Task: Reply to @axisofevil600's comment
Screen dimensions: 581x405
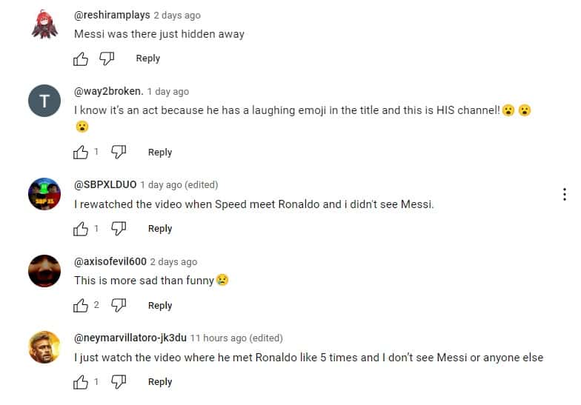Action: [160, 306]
